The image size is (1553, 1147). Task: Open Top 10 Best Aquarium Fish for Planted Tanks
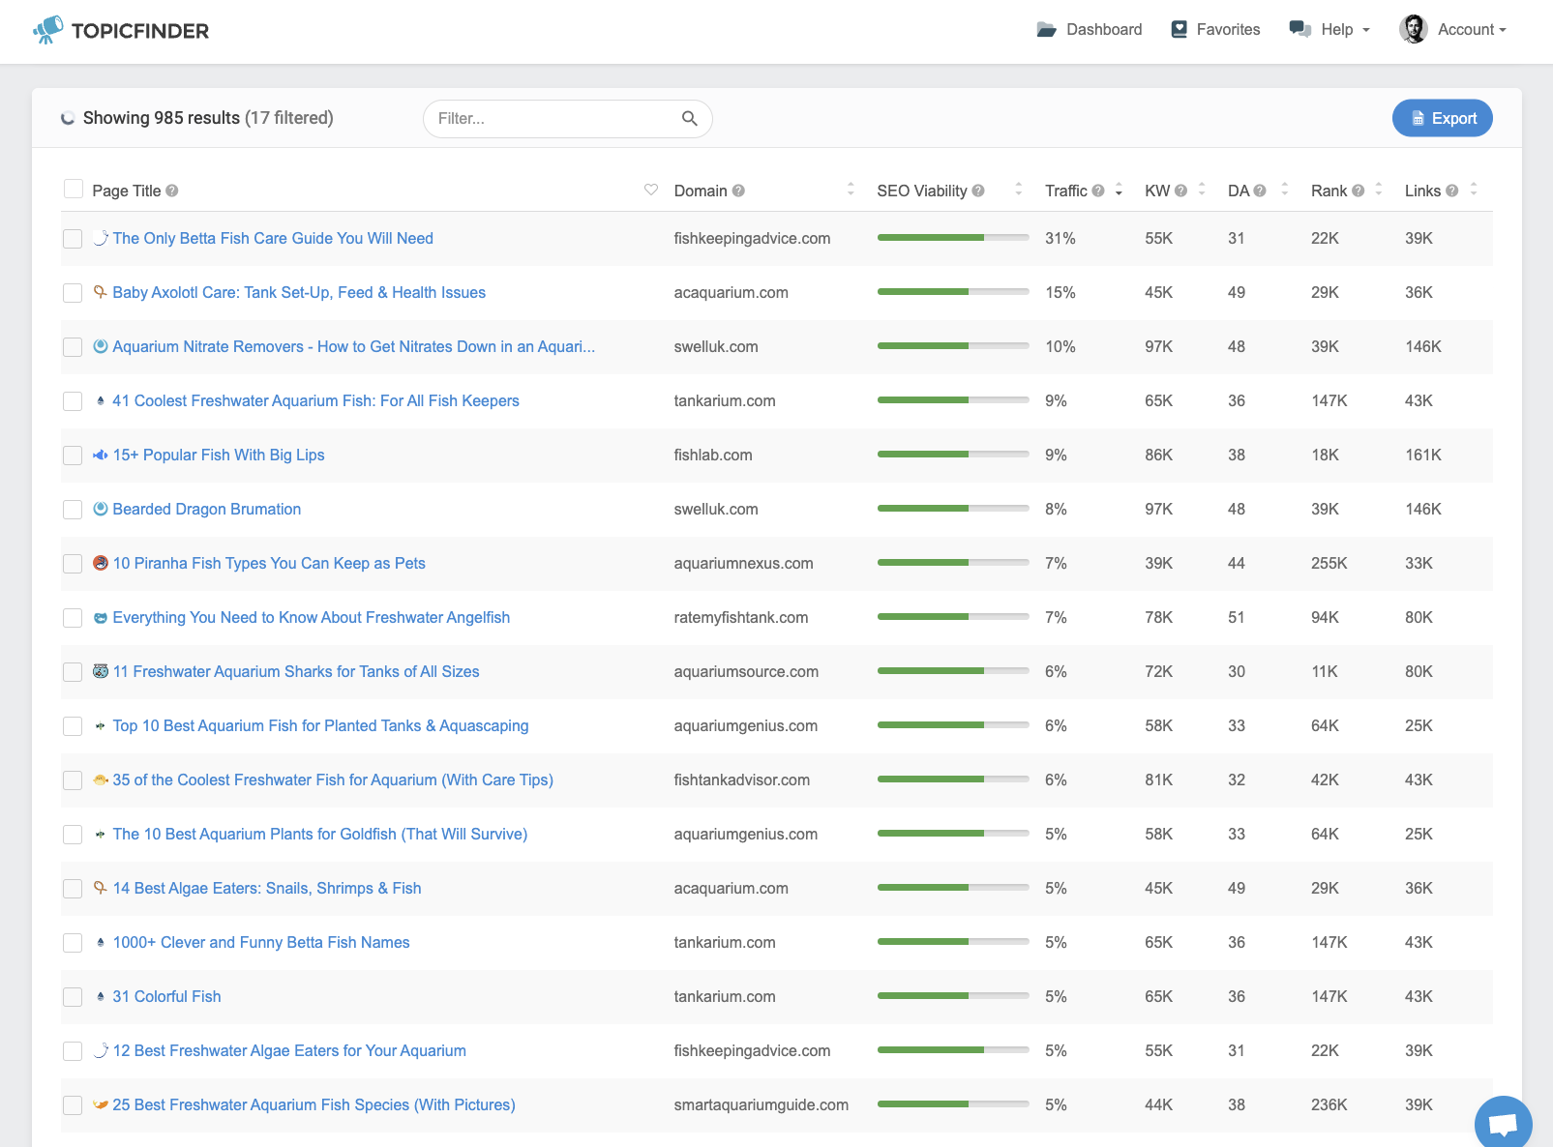(x=320, y=725)
